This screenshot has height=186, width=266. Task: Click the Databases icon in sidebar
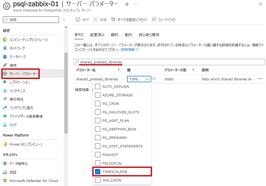(5, 57)
